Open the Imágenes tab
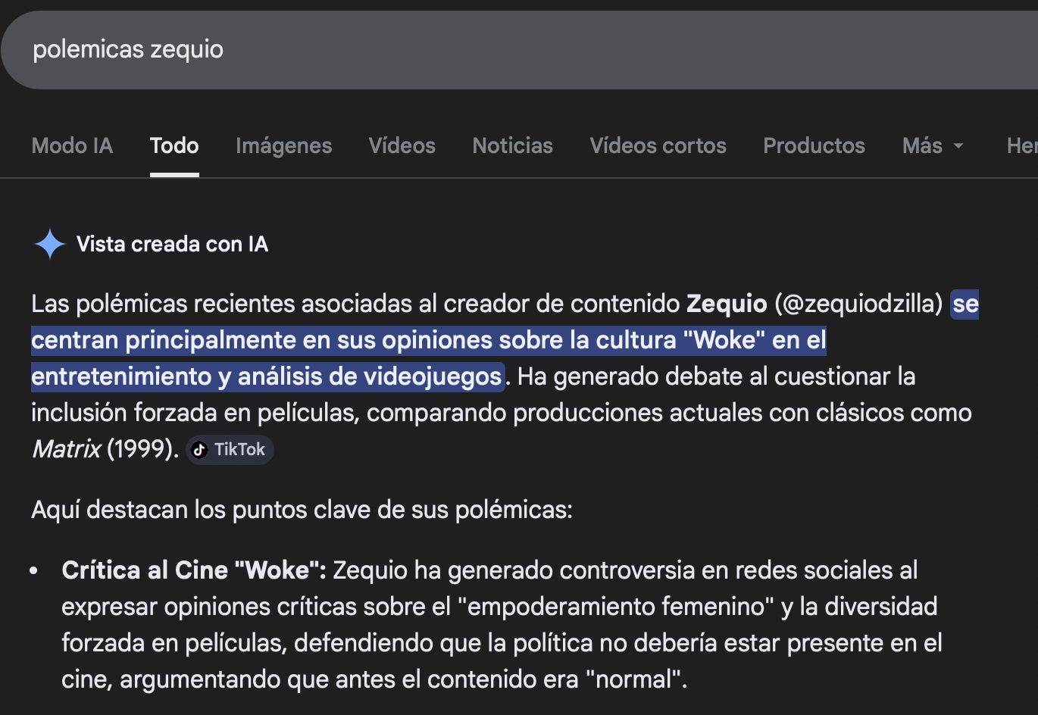This screenshot has width=1038, height=715. point(283,145)
